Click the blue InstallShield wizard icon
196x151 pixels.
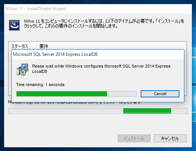(14, 25)
